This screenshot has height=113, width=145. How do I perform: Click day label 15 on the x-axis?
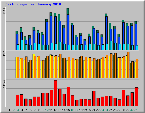[68, 110]
